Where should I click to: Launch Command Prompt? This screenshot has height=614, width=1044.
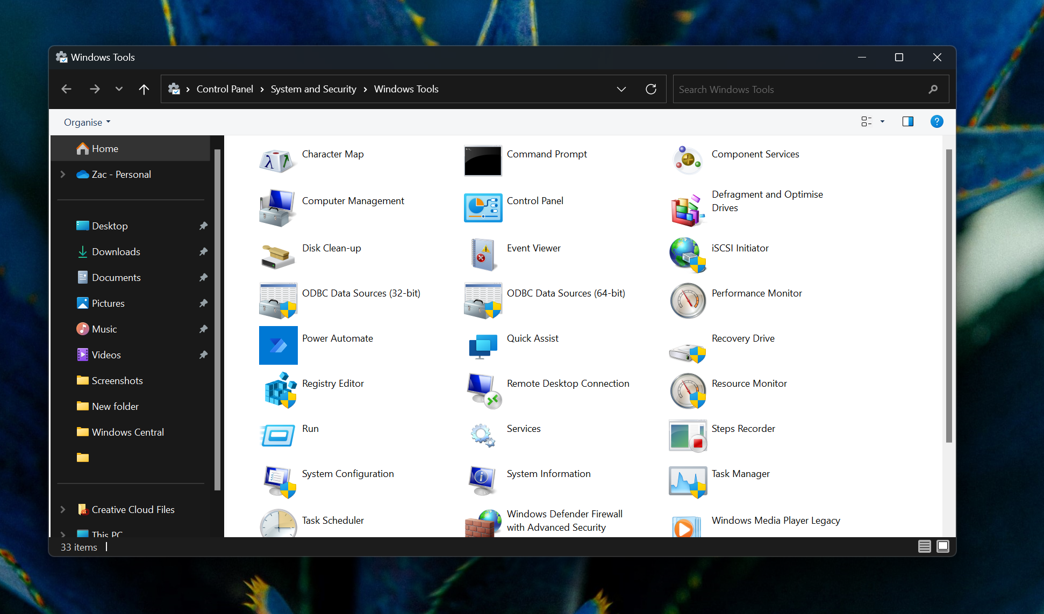click(546, 154)
